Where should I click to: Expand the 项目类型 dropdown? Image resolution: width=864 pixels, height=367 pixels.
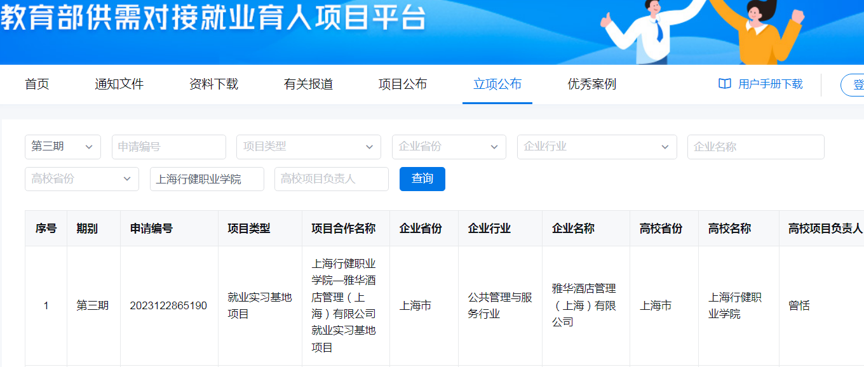[x=308, y=147]
